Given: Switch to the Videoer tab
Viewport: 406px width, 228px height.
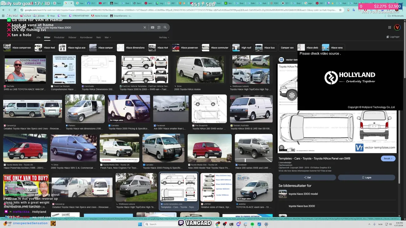Looking at the screenshot, I should coord(72,37).
